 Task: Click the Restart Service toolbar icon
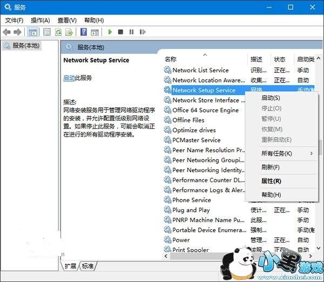pos(141,32)
